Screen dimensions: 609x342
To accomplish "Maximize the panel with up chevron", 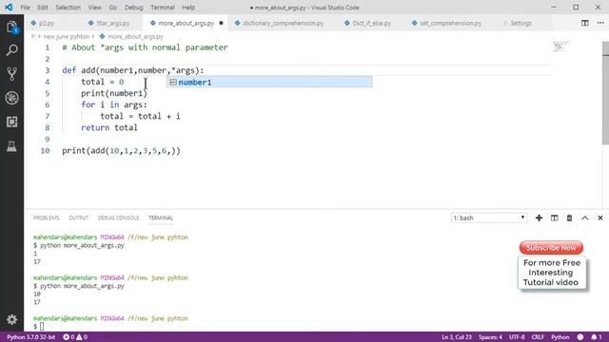I will 585,218.
